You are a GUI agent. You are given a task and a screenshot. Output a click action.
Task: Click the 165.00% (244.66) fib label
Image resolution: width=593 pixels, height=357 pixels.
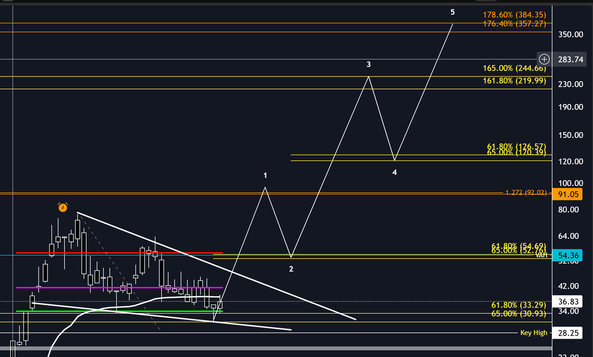514,68
